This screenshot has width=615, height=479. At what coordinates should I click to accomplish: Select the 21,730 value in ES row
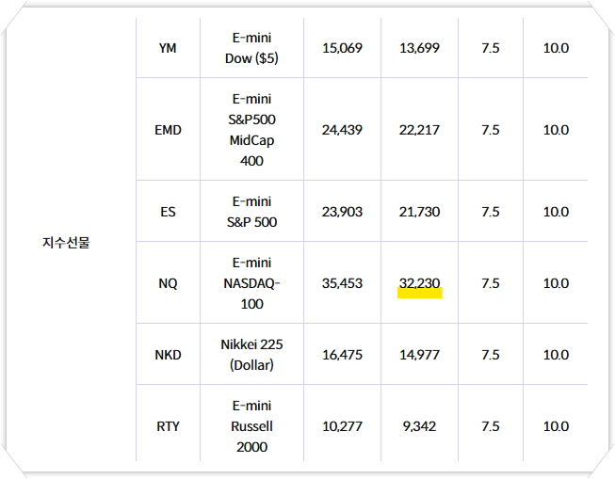[419, 212]
